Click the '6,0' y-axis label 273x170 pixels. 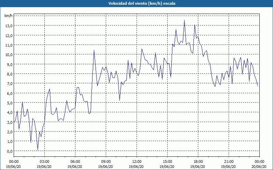(10, 93)
